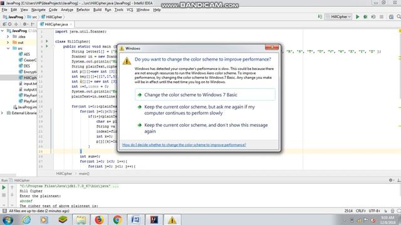Open Windows Media Player from the taskbar

(x=44, y=219)
